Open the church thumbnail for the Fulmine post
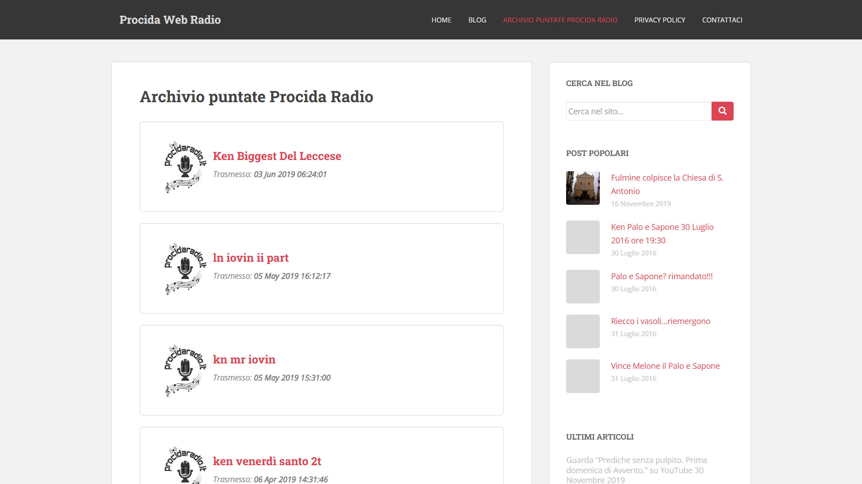Viewport: 862px width, 484px height. pyautogui.click(x=583, y=188)
